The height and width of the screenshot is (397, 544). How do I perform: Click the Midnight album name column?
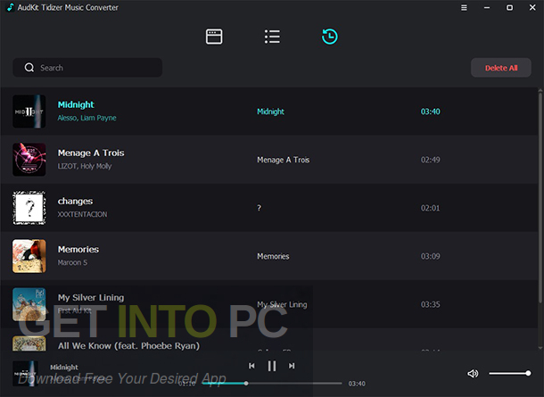(x=270, y=112)
